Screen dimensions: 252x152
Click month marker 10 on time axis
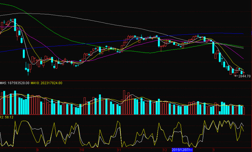click(82, 150)
